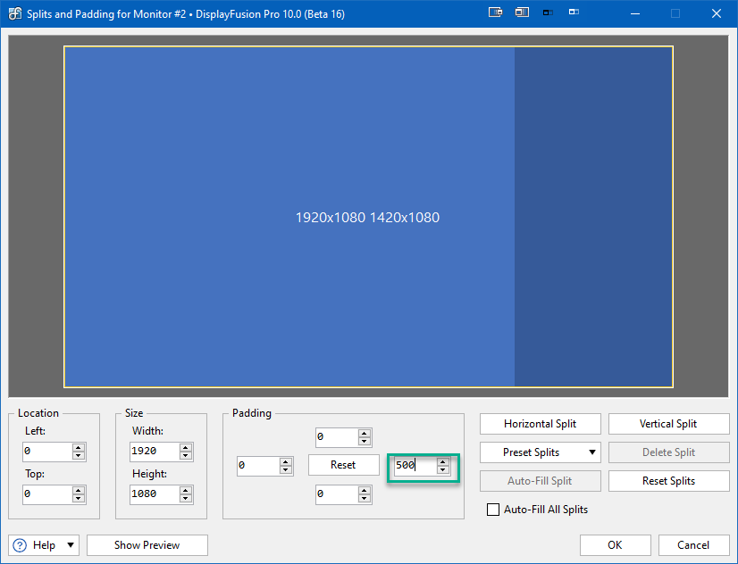Click the Reset Splits button
The image size is (738, 564).
click(x=669, y=481)
